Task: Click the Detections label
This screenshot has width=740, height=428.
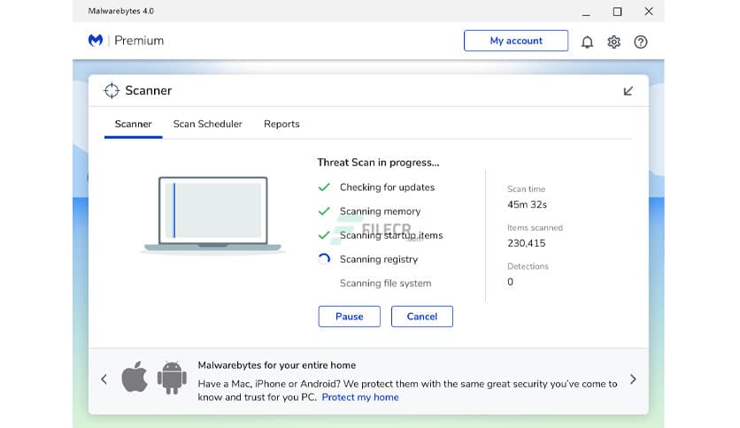Action: point(528,266)
